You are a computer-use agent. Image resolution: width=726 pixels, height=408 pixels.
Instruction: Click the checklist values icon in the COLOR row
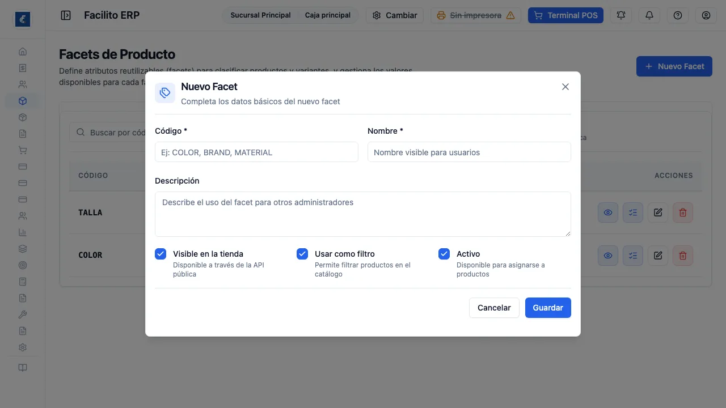pyautogui.click(x=633, y=256)
